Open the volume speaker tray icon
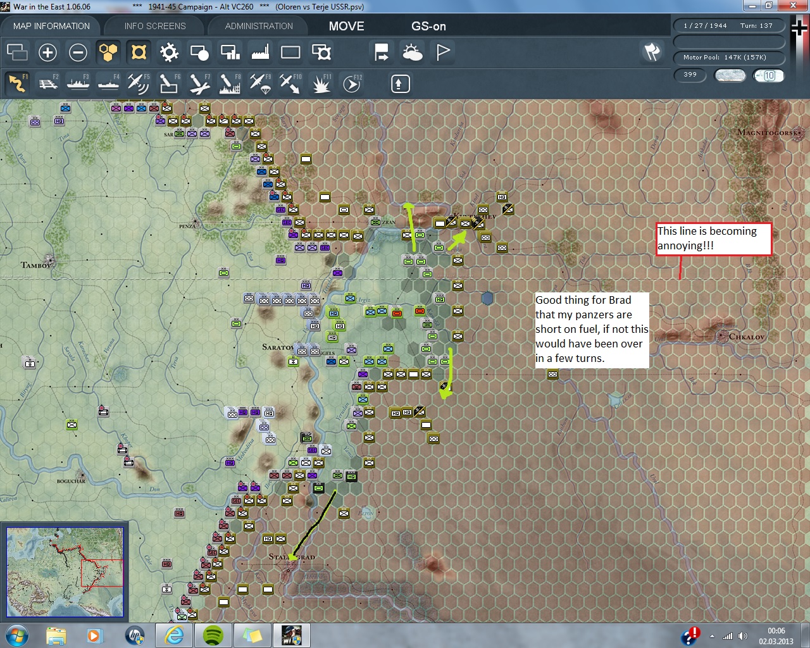 click(743, 636)
